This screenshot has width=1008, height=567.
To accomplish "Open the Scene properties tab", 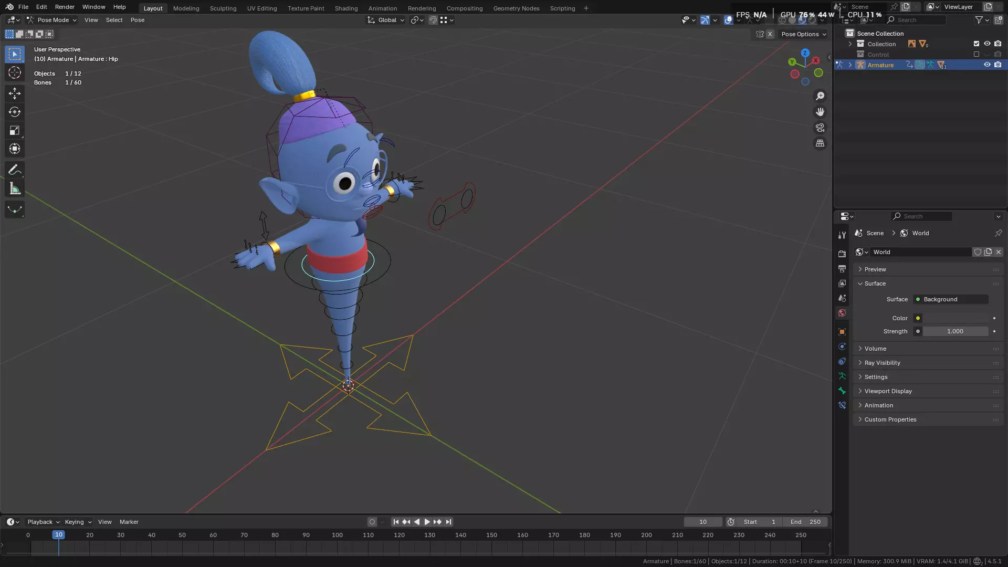I will (842, 298).
